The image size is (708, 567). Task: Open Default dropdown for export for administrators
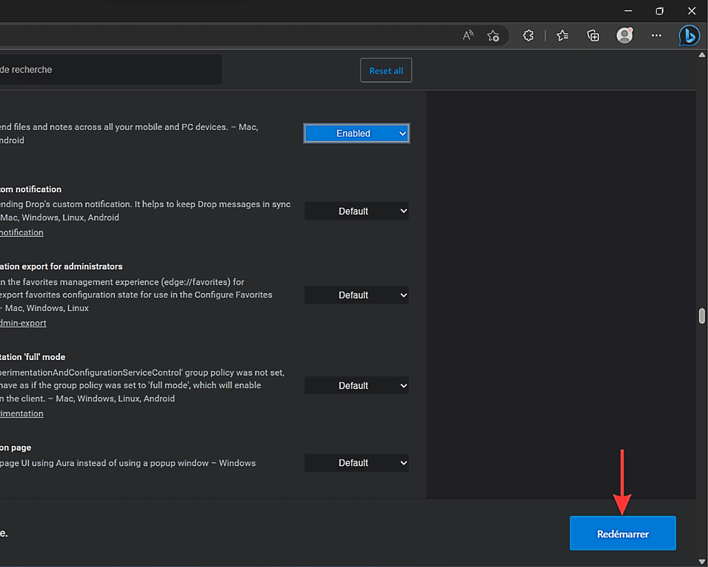tap(356, 295)
